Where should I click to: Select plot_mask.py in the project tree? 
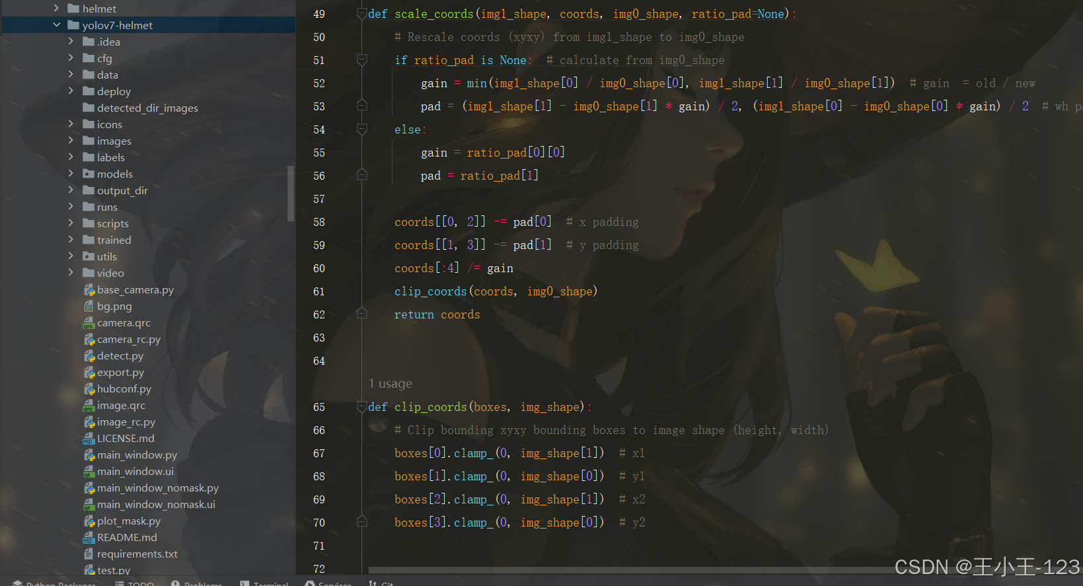point(129,521)
